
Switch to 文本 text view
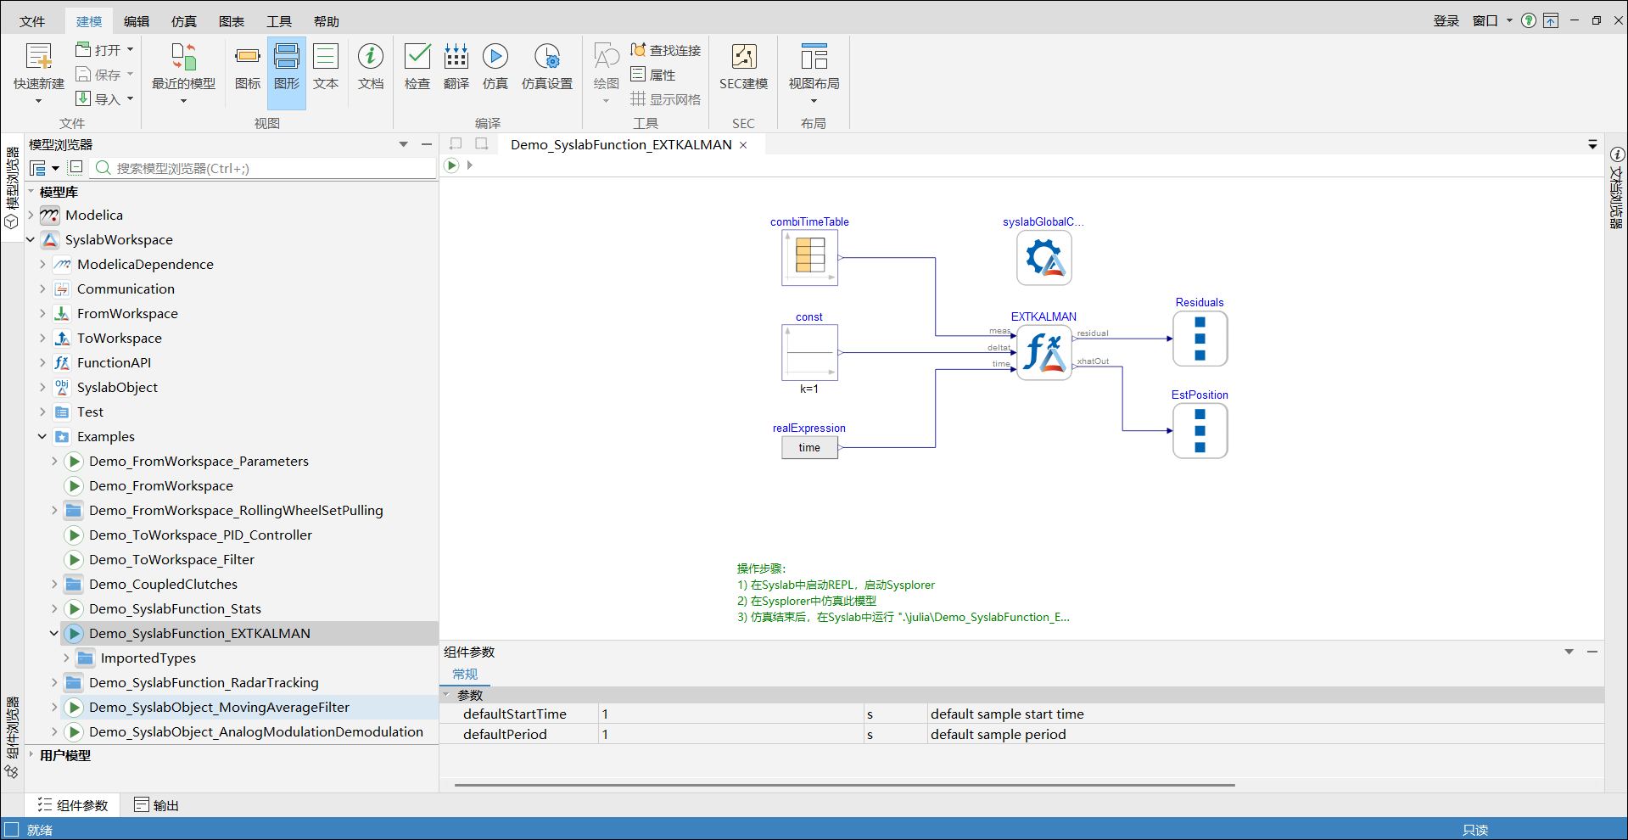326,66
